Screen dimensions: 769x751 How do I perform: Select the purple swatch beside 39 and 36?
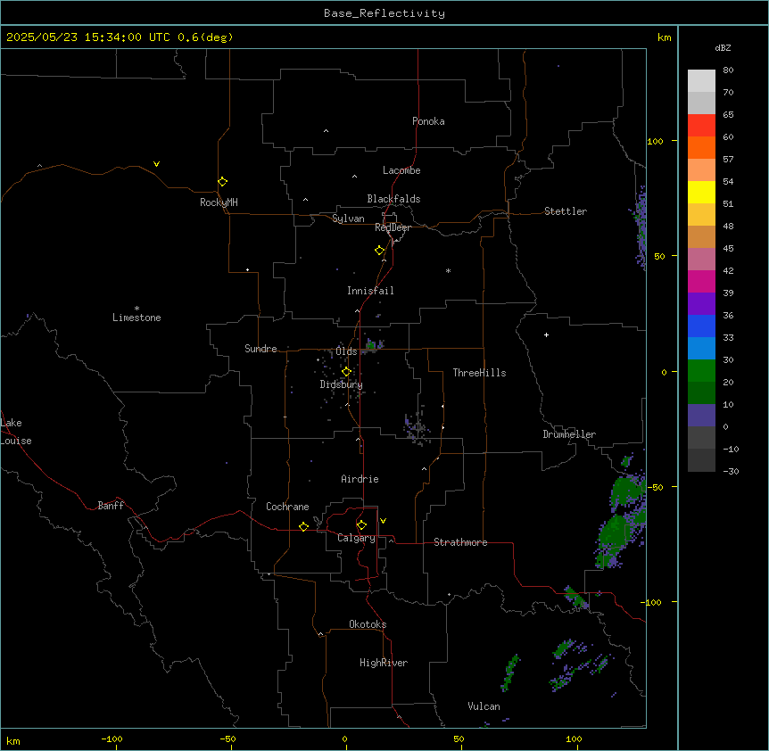coord(701,303)
